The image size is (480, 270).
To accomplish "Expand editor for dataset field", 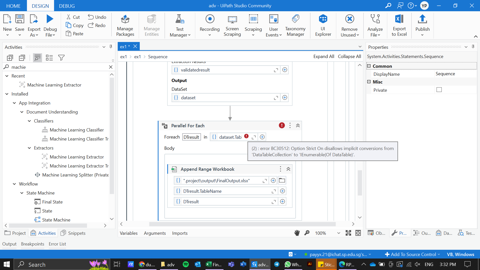I will tap(276, 98).
